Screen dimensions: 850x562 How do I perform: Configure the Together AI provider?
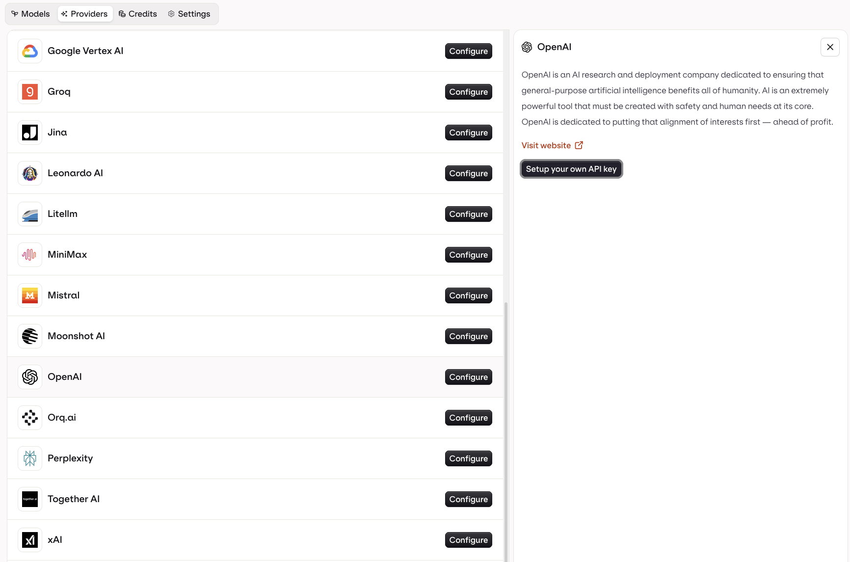pyautogui.click(x=469, y=499)
